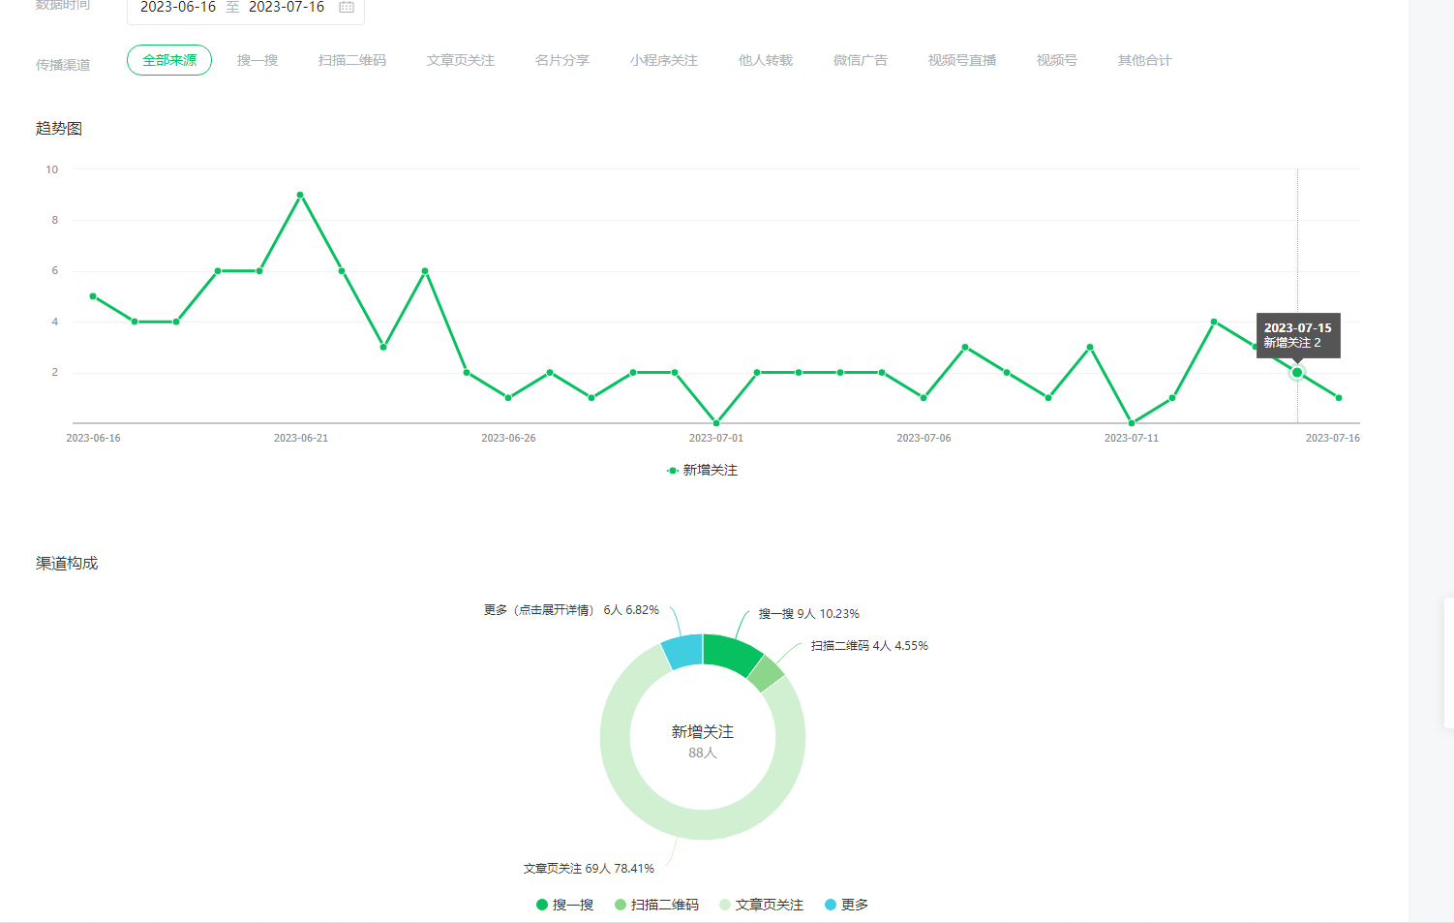Click the start date 2023-06-16 field

coord(178,8)
